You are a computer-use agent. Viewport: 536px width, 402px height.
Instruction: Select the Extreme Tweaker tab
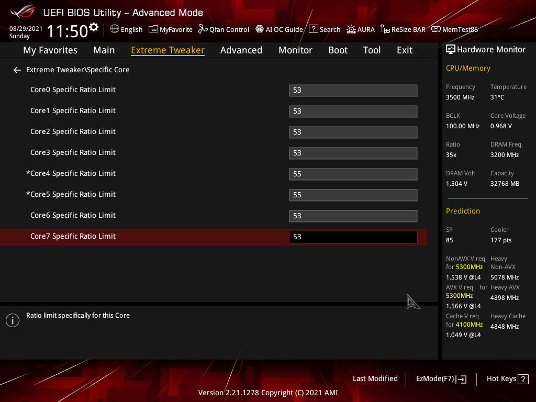pos(168,50)
